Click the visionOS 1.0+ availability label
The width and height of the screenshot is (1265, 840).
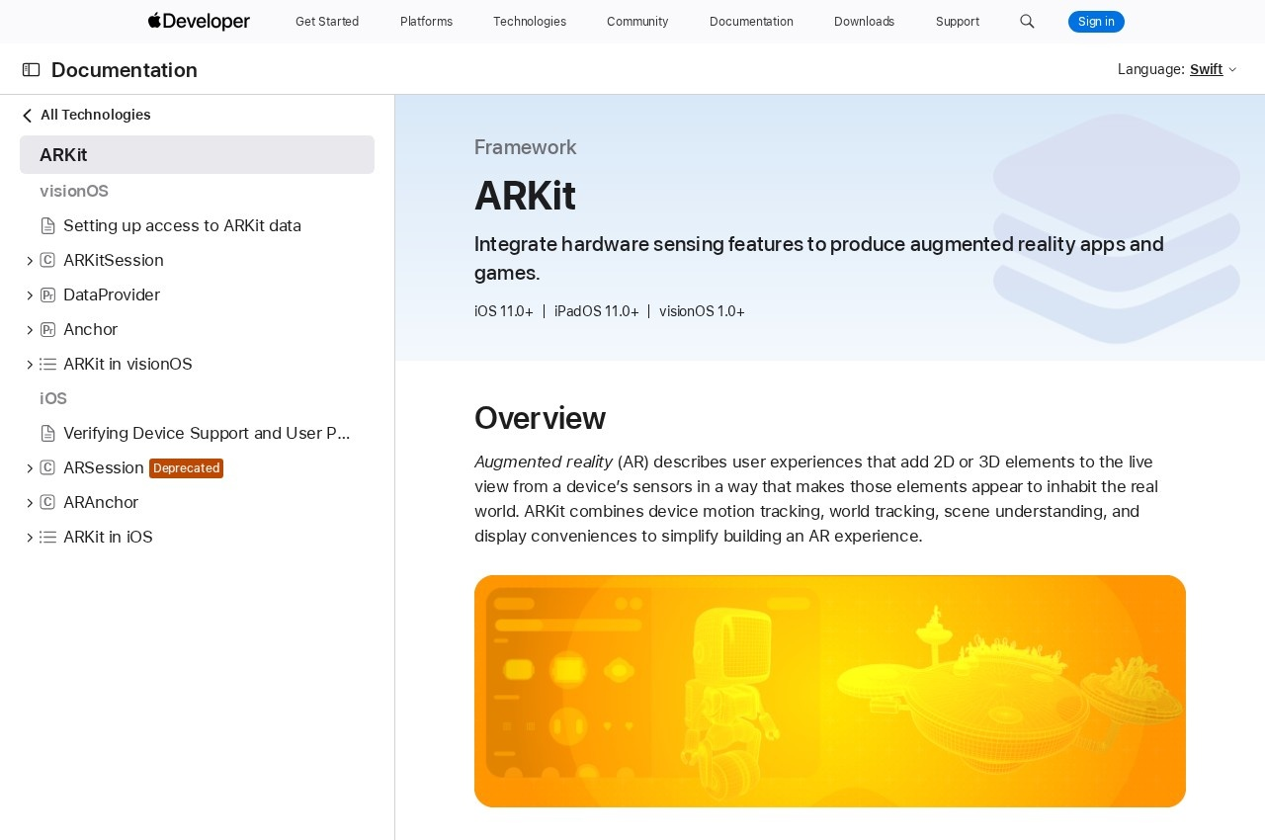click(702, 311)
